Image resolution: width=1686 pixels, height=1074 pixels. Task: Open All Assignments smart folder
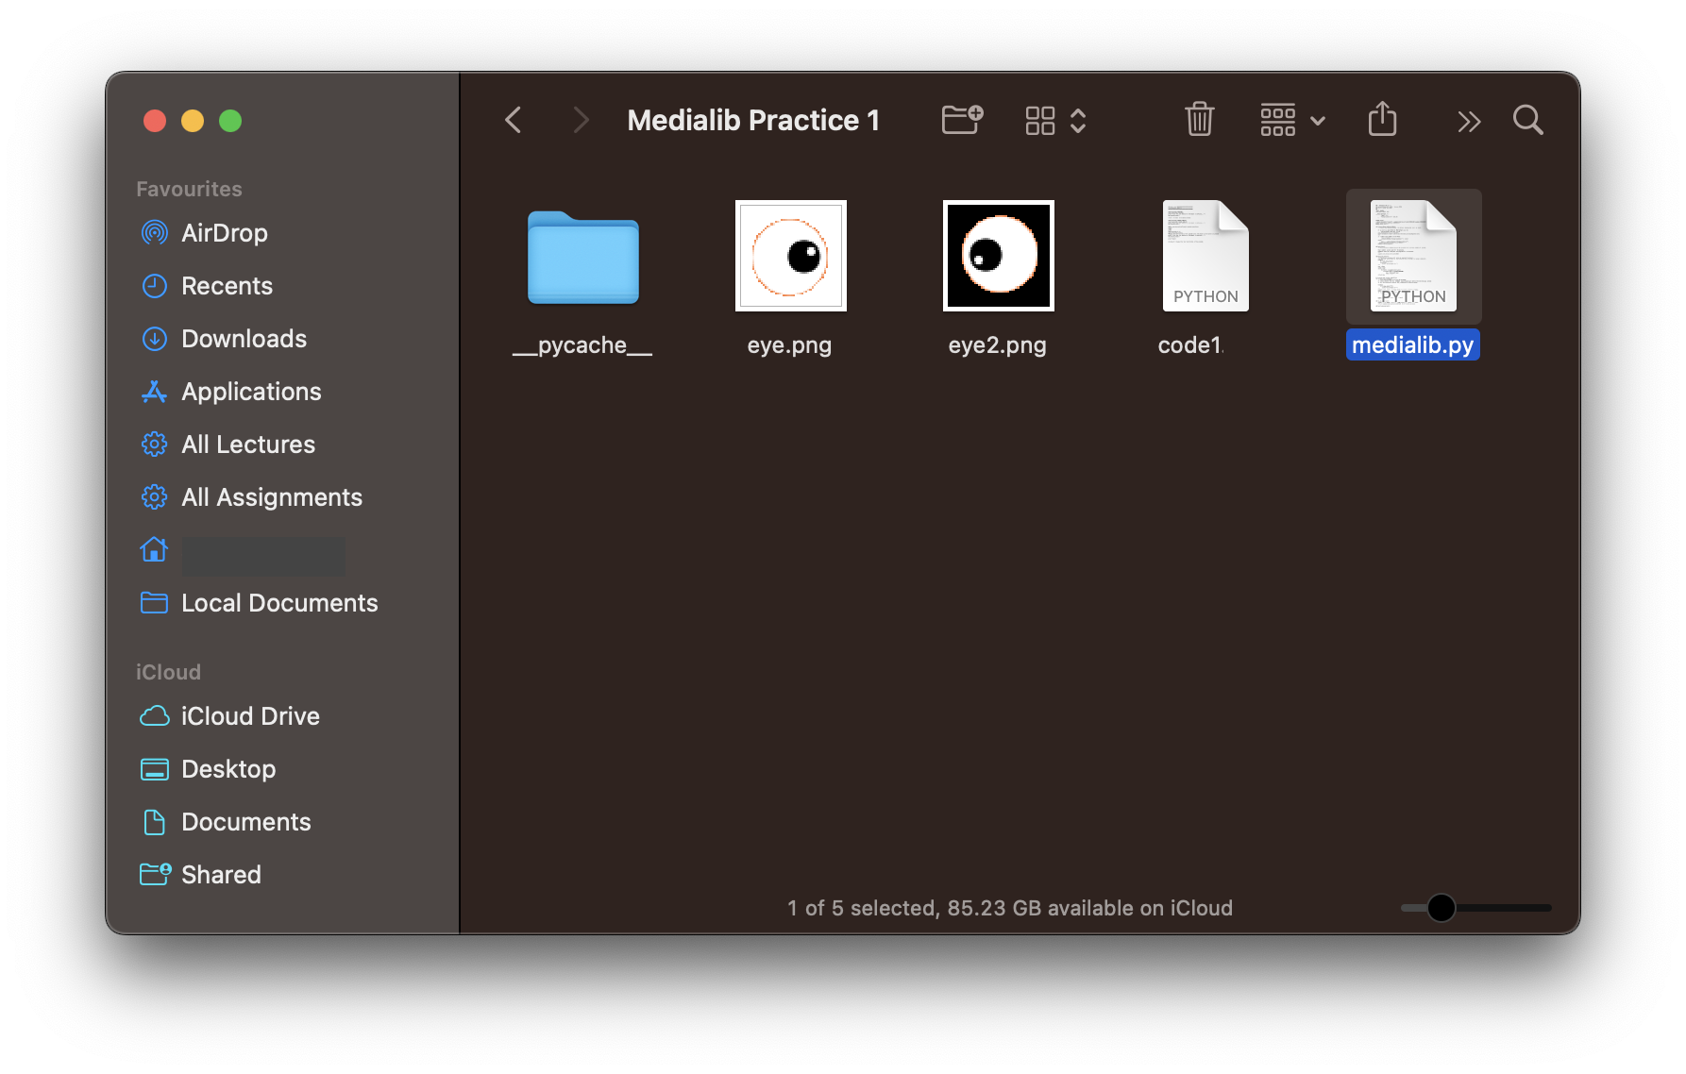coord(271,497)
